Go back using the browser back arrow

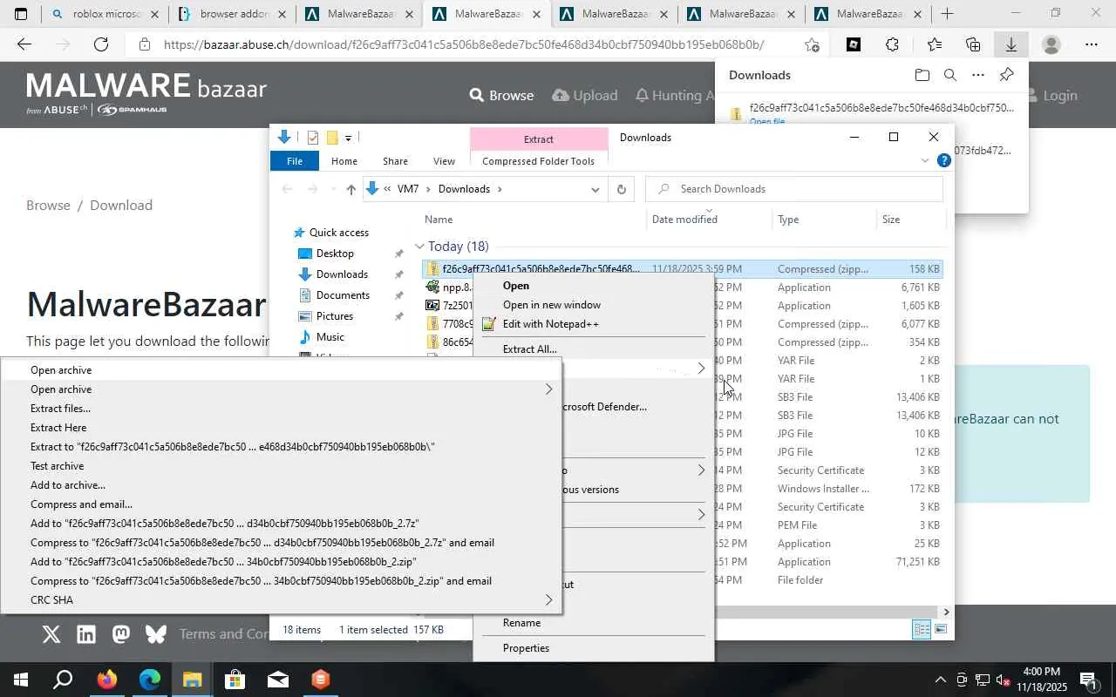coord(24,44)
